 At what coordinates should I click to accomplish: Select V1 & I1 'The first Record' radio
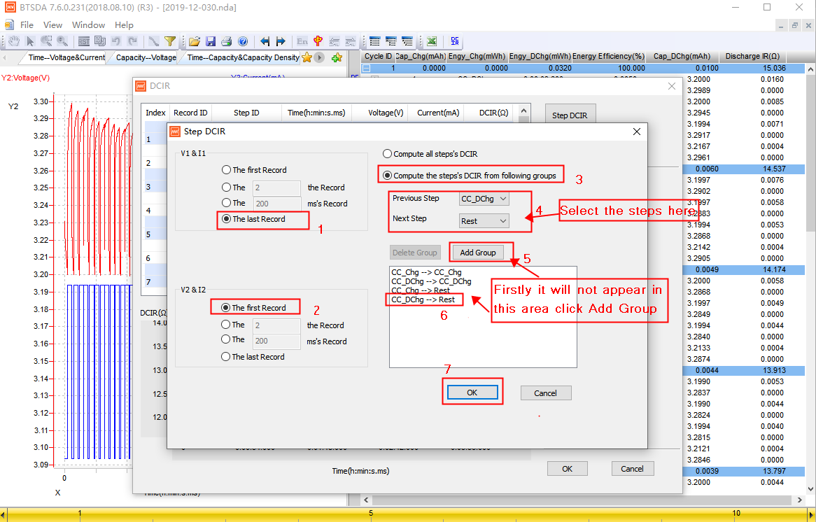coord(226,169)
